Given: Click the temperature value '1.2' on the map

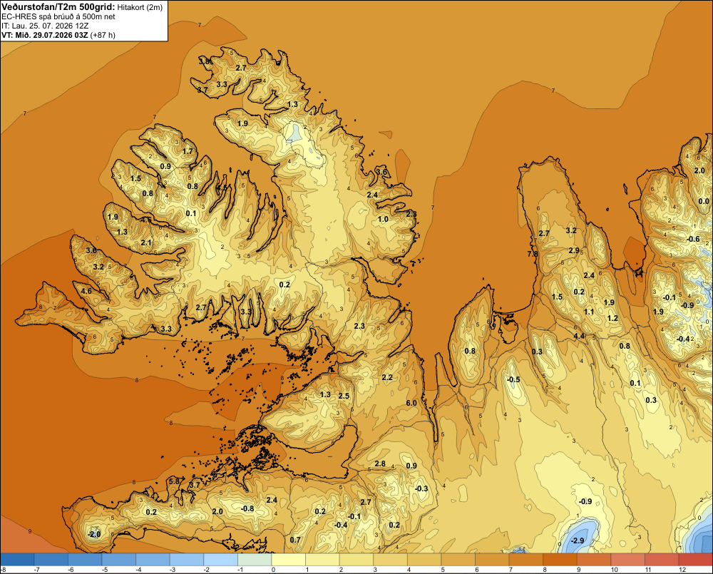Looking at the screenshot, I should pyautogui.click(x=612, y=318).
